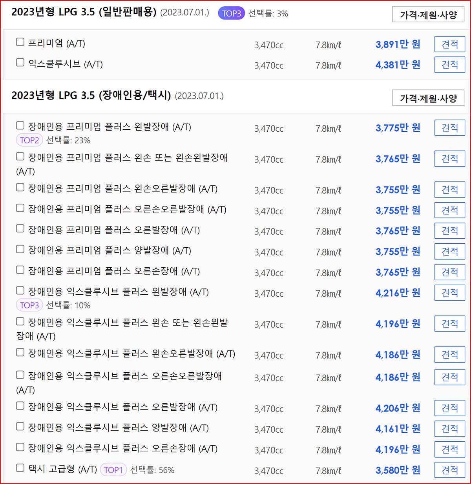The height and width of the screenshot is (484, 471).
Task: Open 가격·제원·사양 for the 장애인용/택시 model
Action: coord(428,97)
